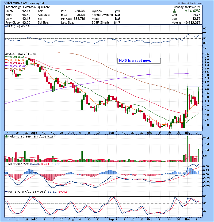The height and width of the screenshot is (222, 214).
Task: Click the Technology / Electronic Equipment sector text
Action: 28,7
